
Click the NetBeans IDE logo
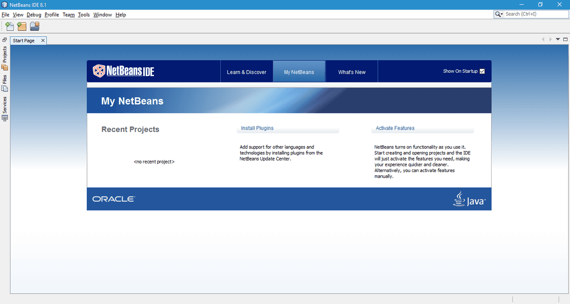pos(123,71)
